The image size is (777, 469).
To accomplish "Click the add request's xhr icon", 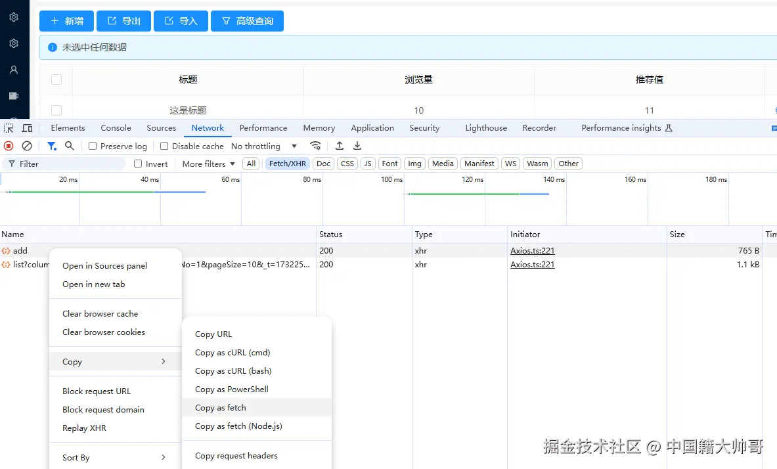I will pos(6,251).
